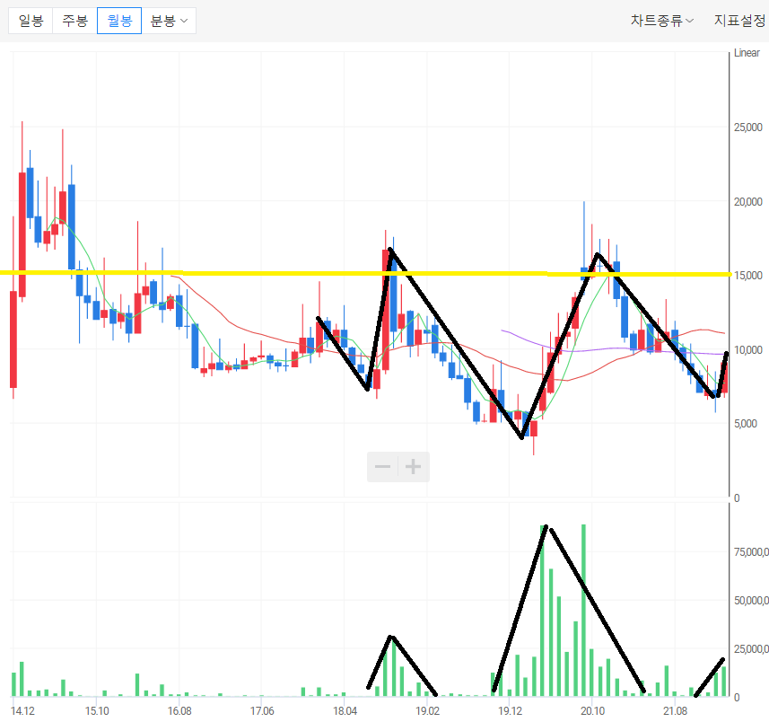Open 지표설정 indicator settings

[739, 21]
